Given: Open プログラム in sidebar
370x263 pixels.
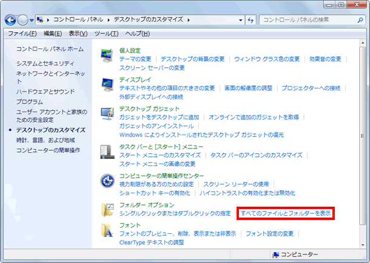Looking at the screenshot, I should (x=30, y=102).
